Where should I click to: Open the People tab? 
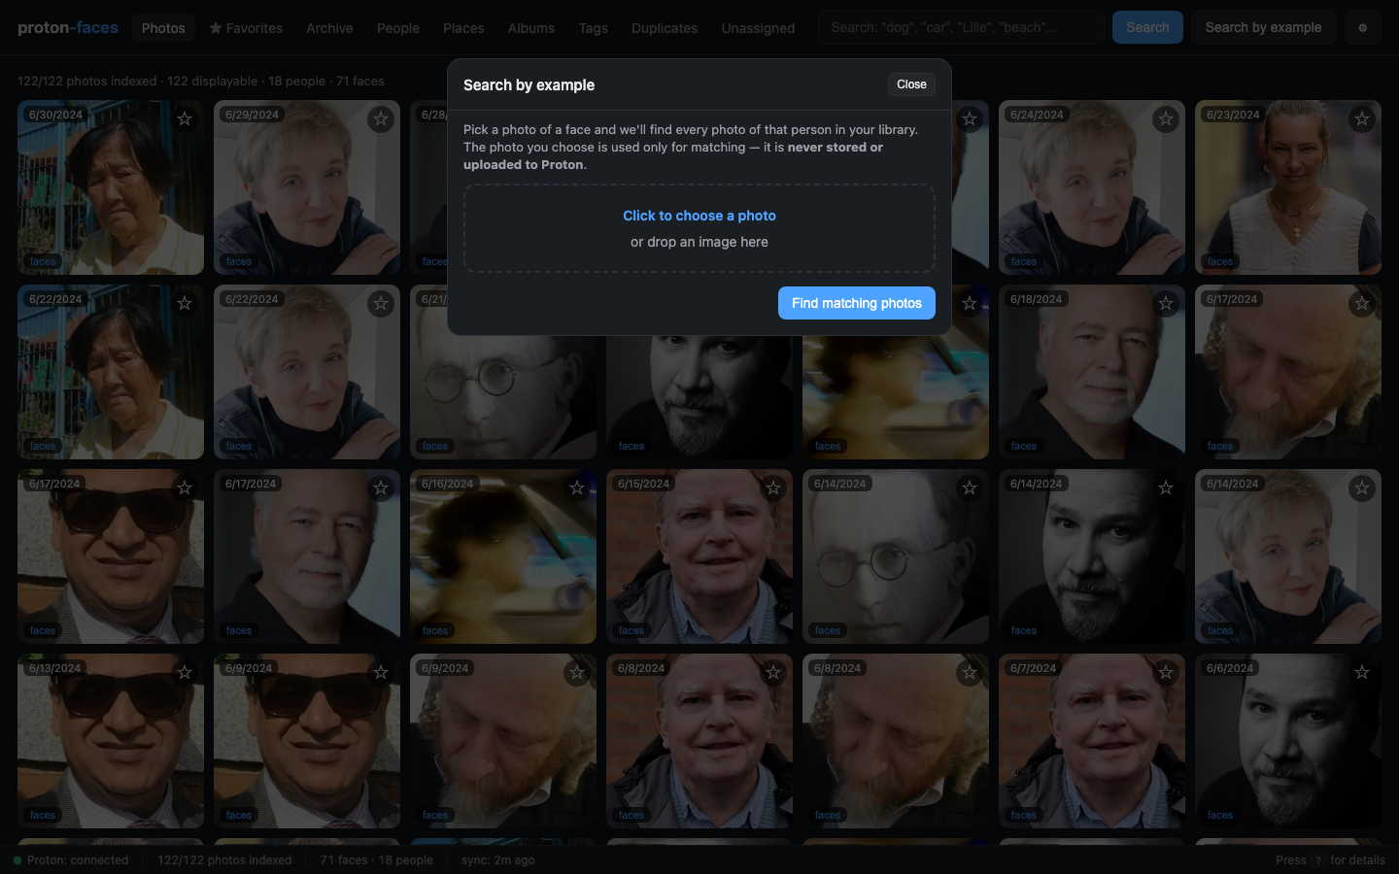(398, 28)
